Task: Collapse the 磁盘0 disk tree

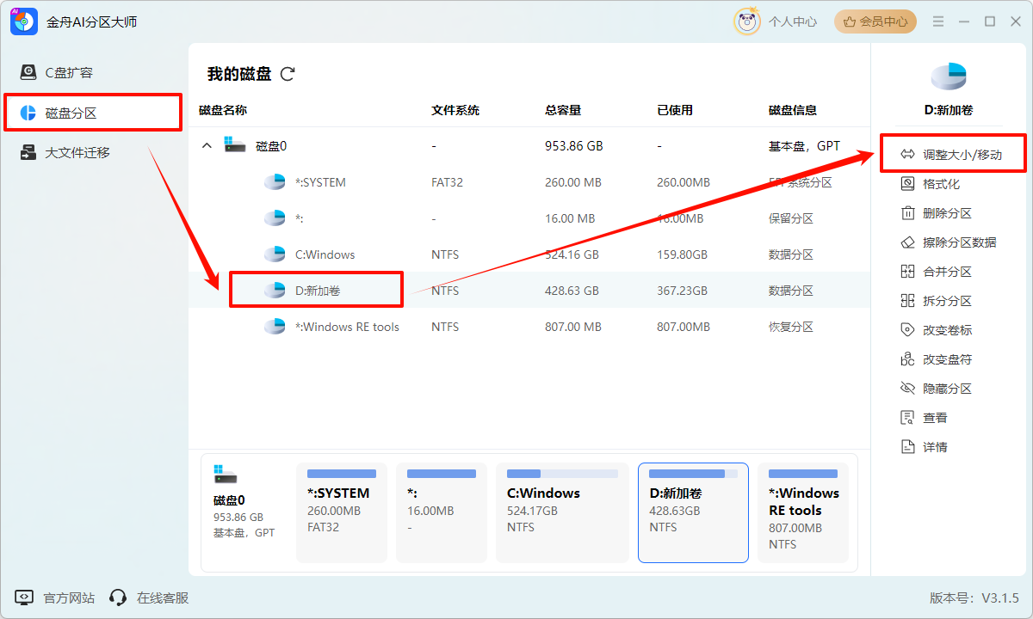Action: click(207, 145)
